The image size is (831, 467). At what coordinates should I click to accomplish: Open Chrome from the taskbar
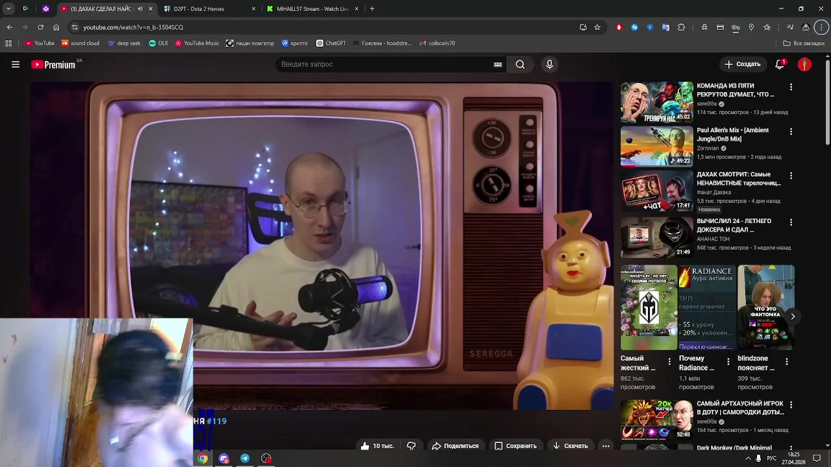(203, 459)
